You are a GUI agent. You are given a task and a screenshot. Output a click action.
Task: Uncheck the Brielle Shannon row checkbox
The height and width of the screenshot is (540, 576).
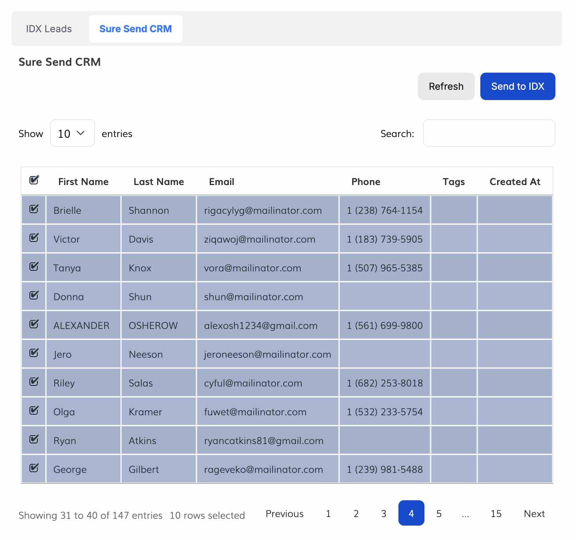pos(34,209)
